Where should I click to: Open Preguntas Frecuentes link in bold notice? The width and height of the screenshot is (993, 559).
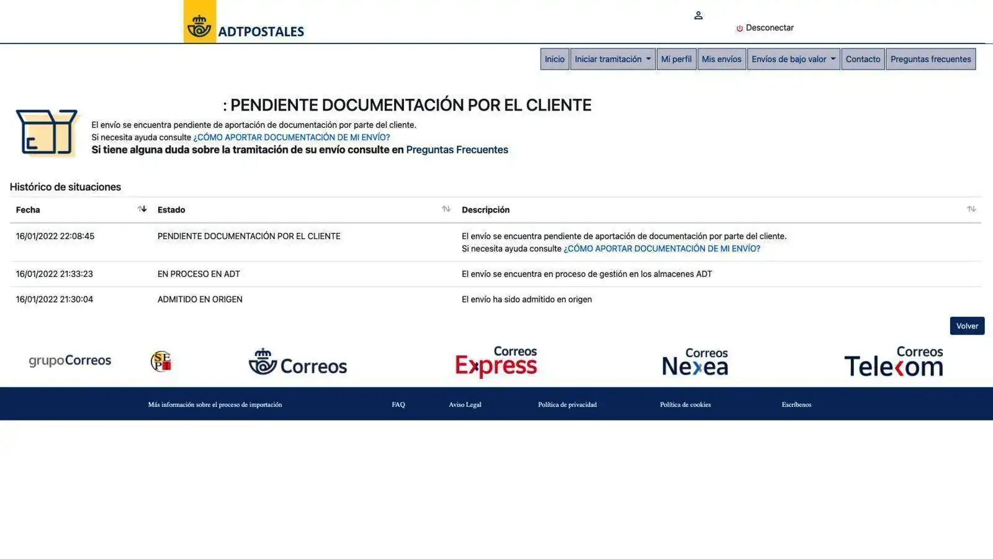tap(457, 150)
